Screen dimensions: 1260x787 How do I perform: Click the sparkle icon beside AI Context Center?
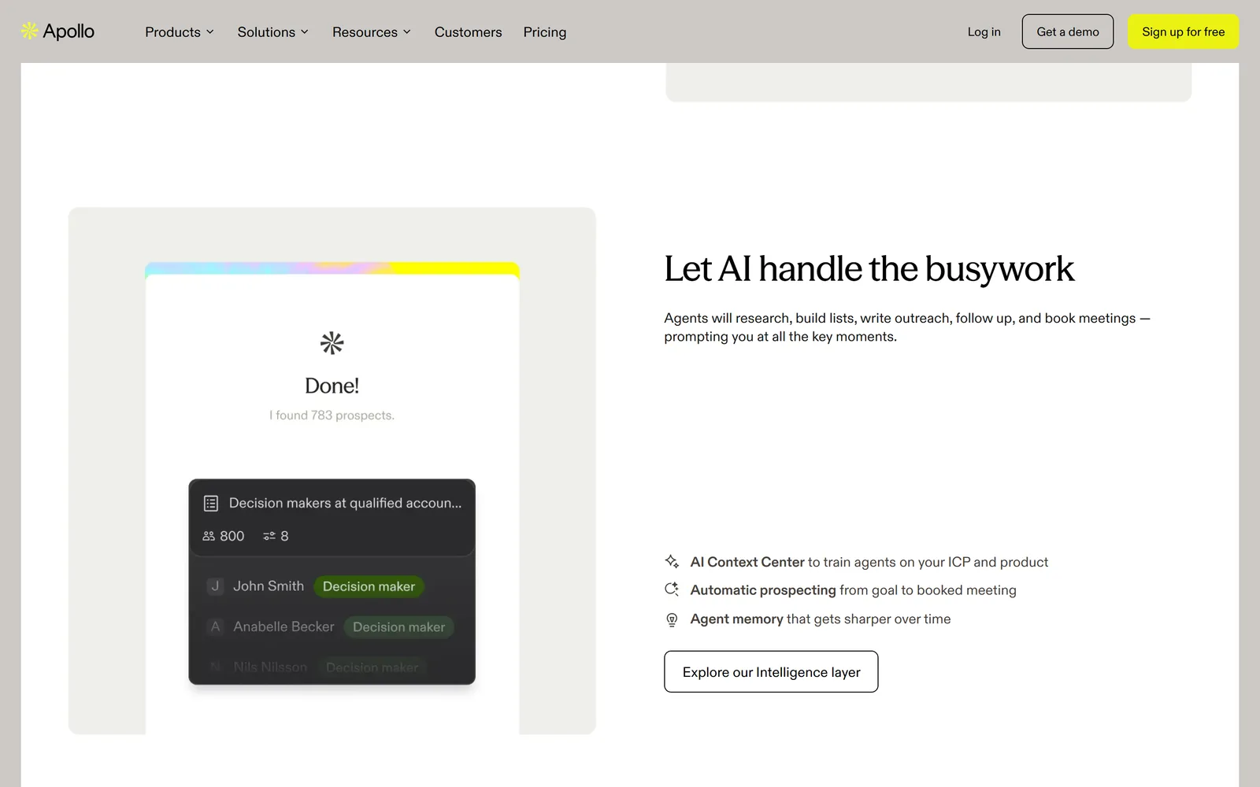point(672,561)
